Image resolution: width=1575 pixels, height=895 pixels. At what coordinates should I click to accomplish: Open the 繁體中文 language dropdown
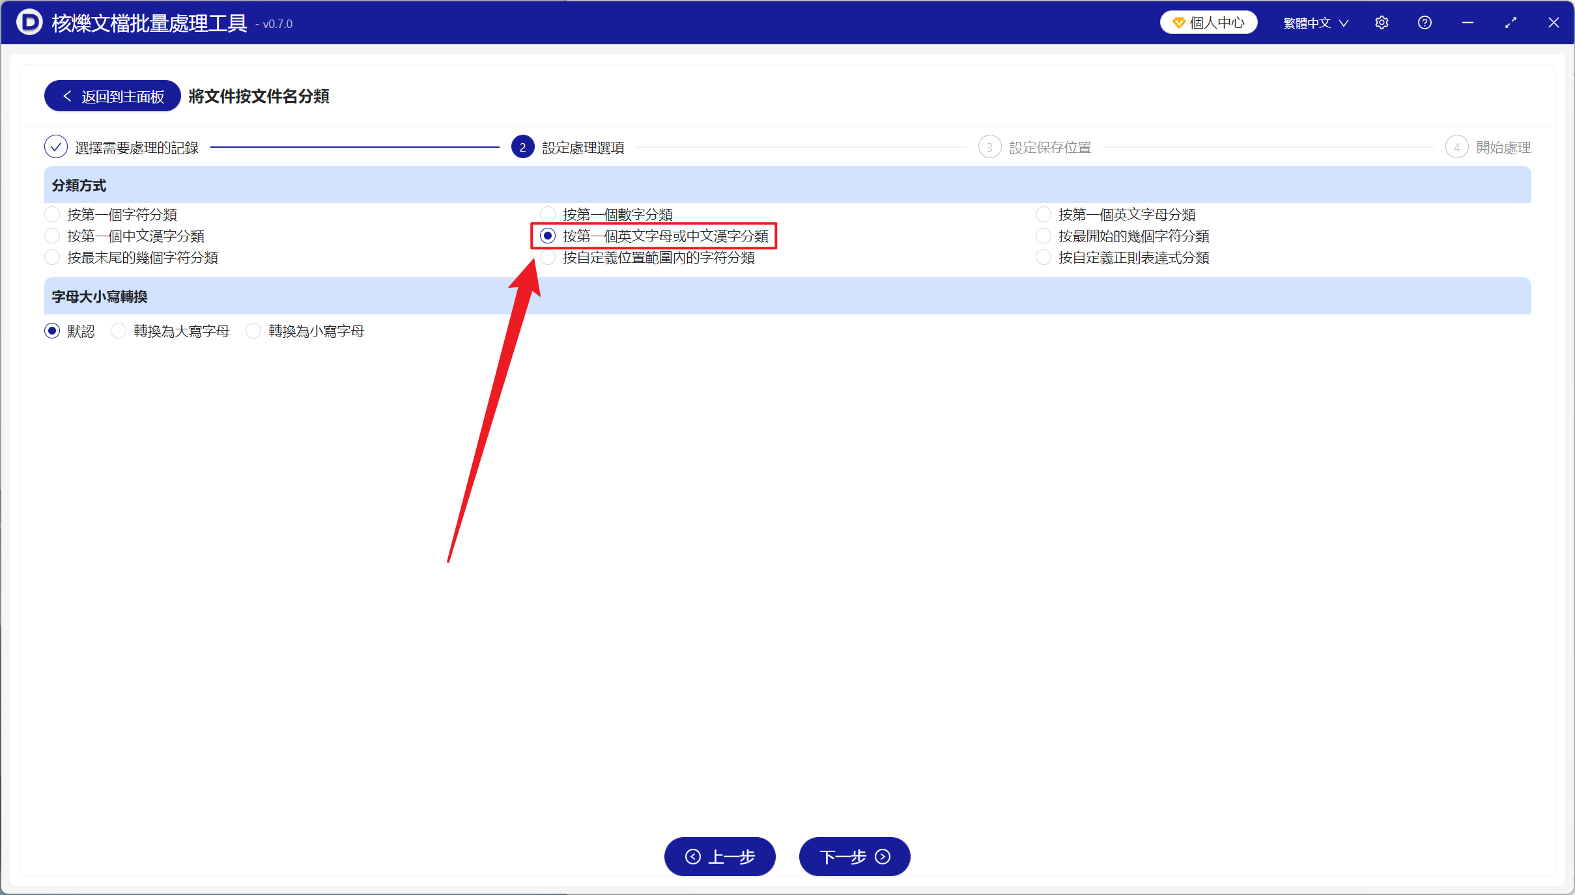coord(1316,23)
